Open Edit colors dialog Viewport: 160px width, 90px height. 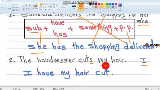[x=120, y=7]
